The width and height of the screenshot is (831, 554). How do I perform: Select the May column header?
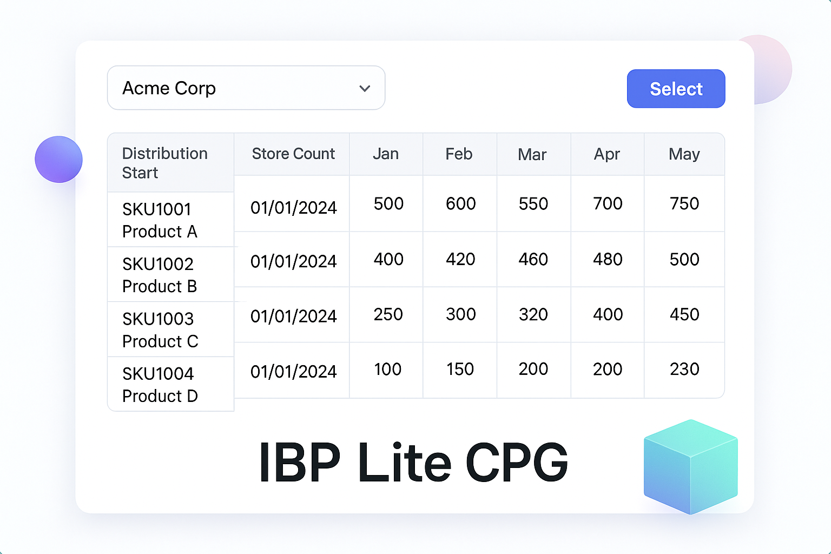[684, 154]
